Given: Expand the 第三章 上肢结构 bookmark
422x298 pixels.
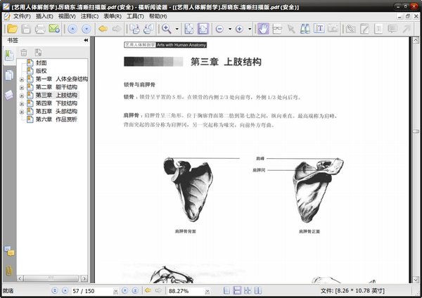Looking at the screenshot, I should coord(22,96).
